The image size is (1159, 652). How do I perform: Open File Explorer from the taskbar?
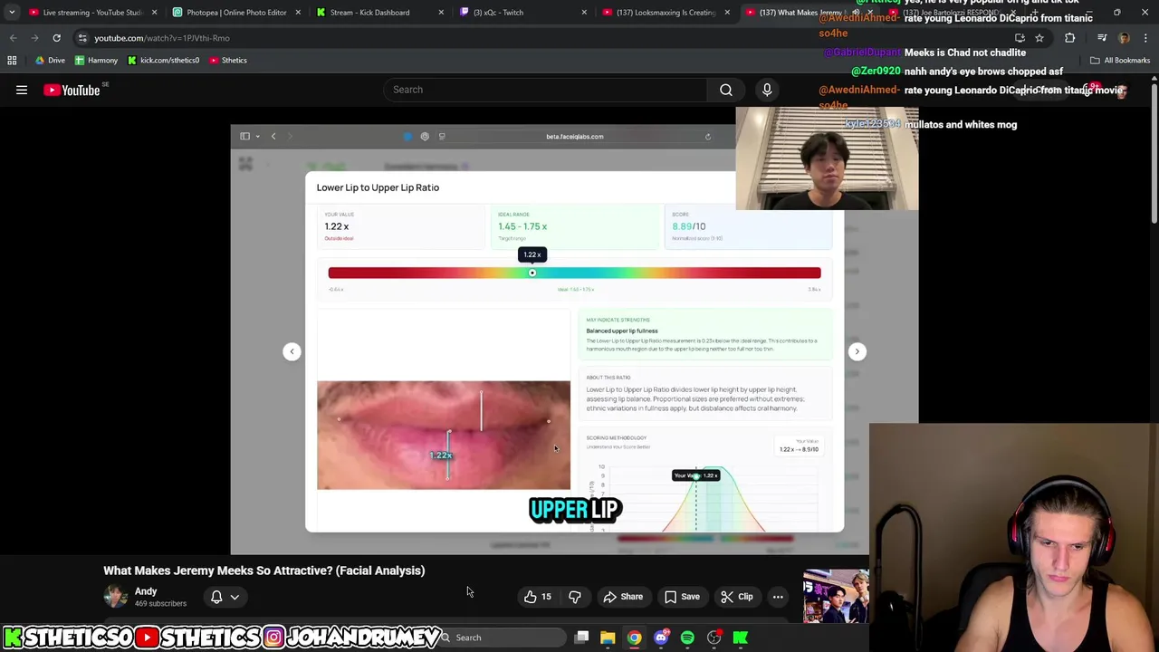point(608,638)
